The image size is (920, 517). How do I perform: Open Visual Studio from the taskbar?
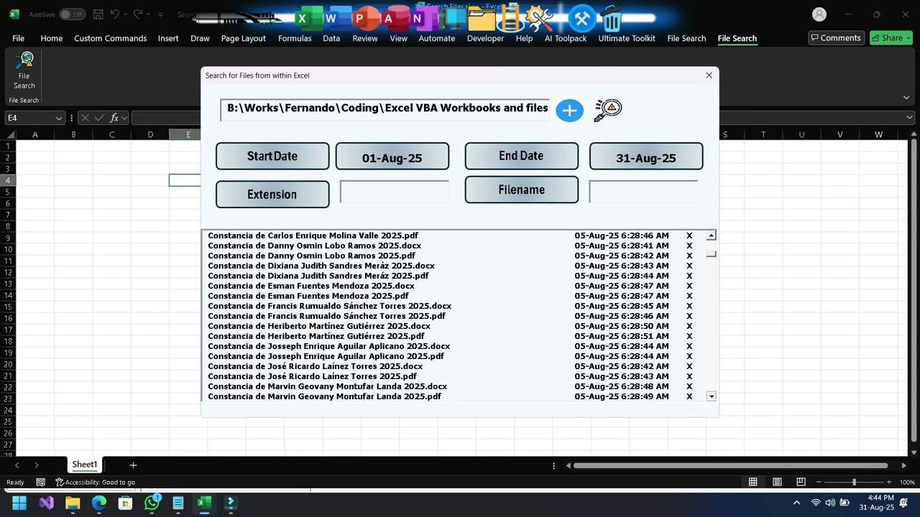click(x=47, y=503)
